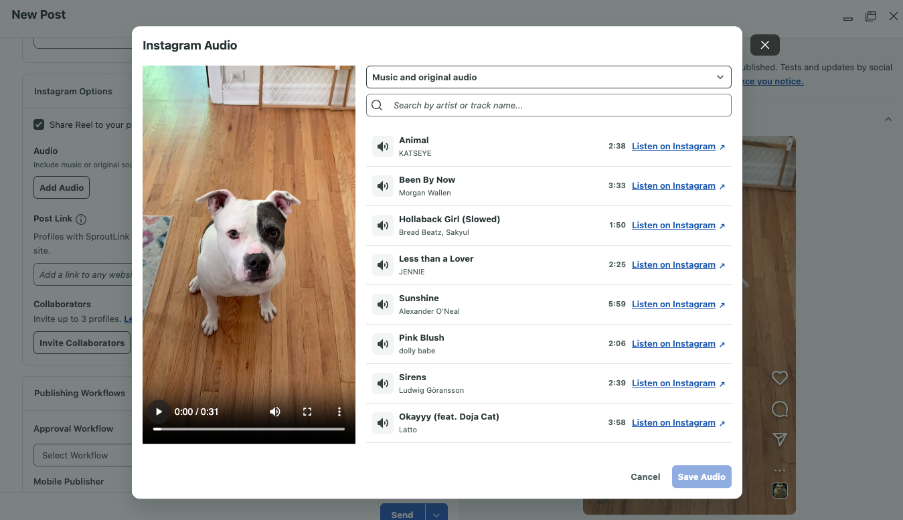Play the dog video preview
The width and height of the screenshot is (903, 520).
[x=159, y=412]
